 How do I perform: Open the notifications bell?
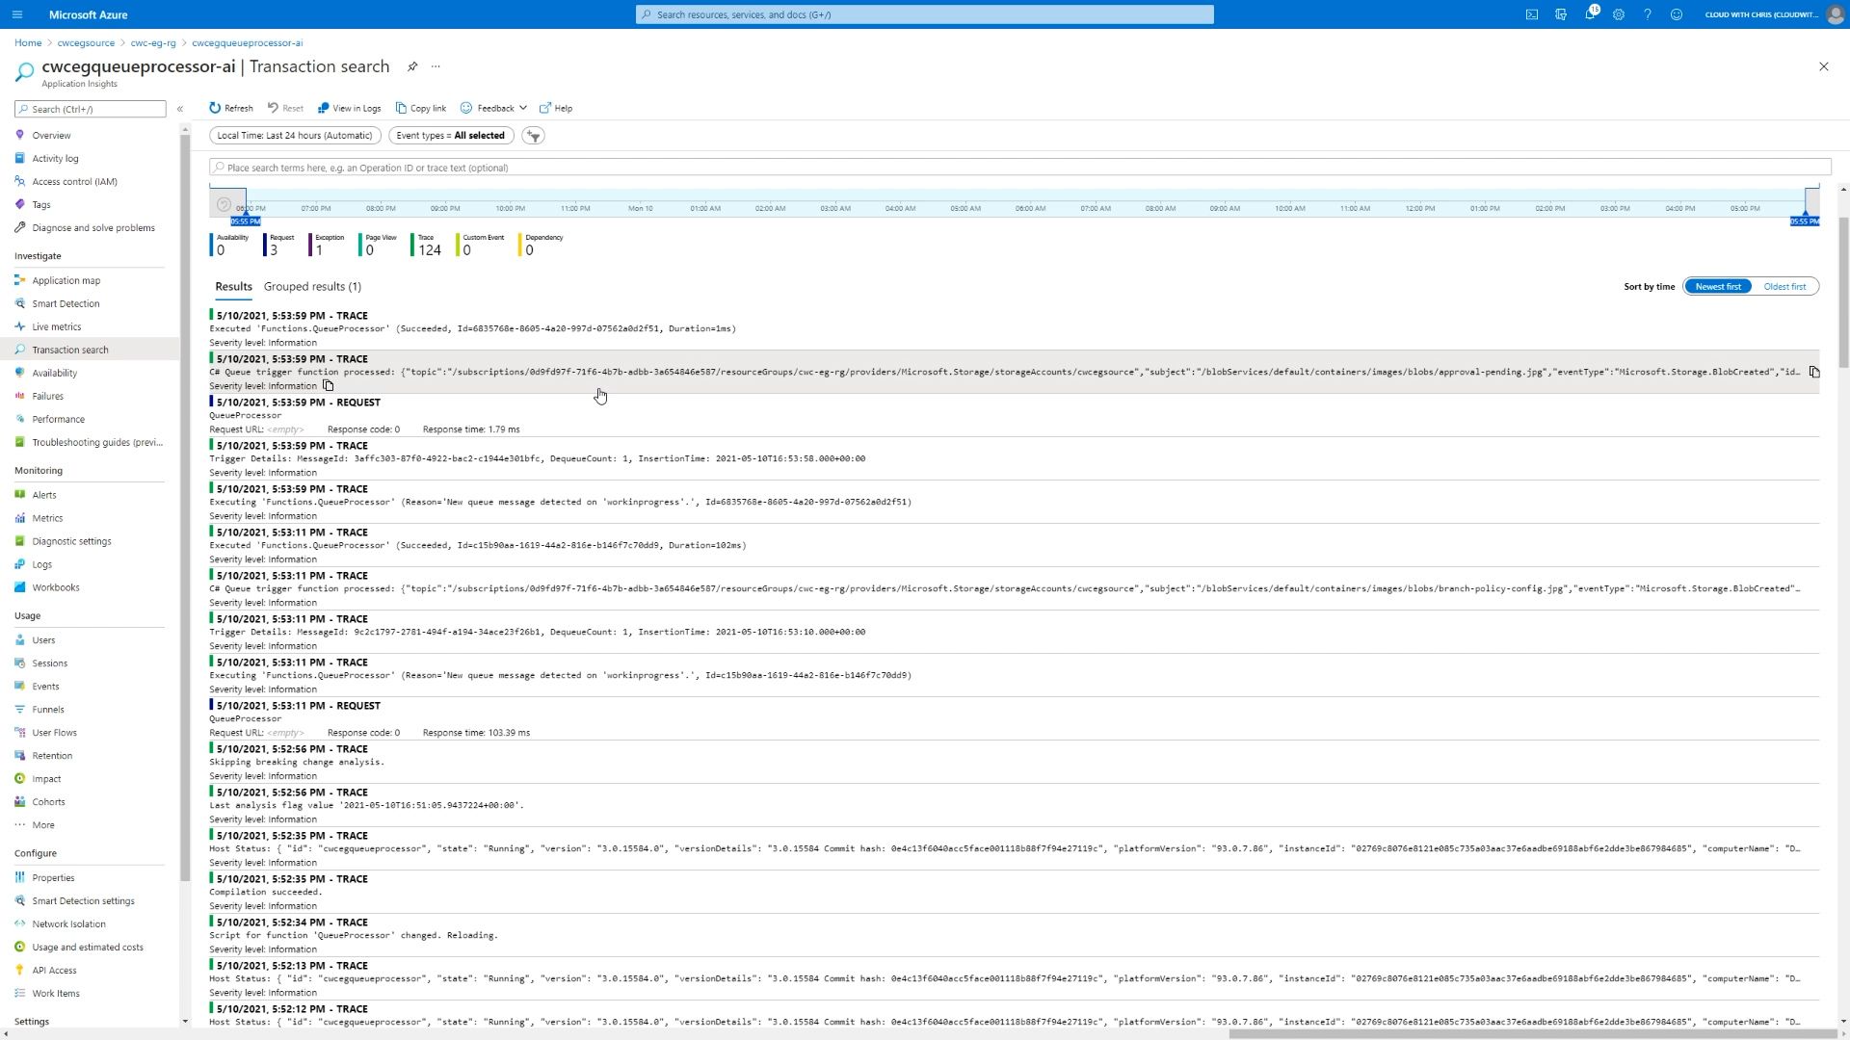[1590, 14]
